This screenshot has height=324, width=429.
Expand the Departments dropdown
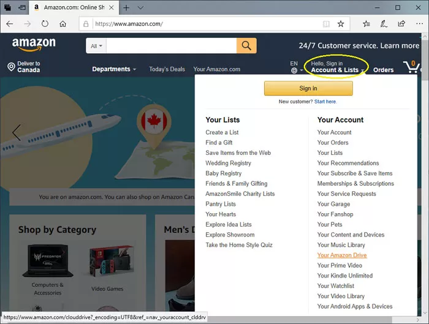114,69
